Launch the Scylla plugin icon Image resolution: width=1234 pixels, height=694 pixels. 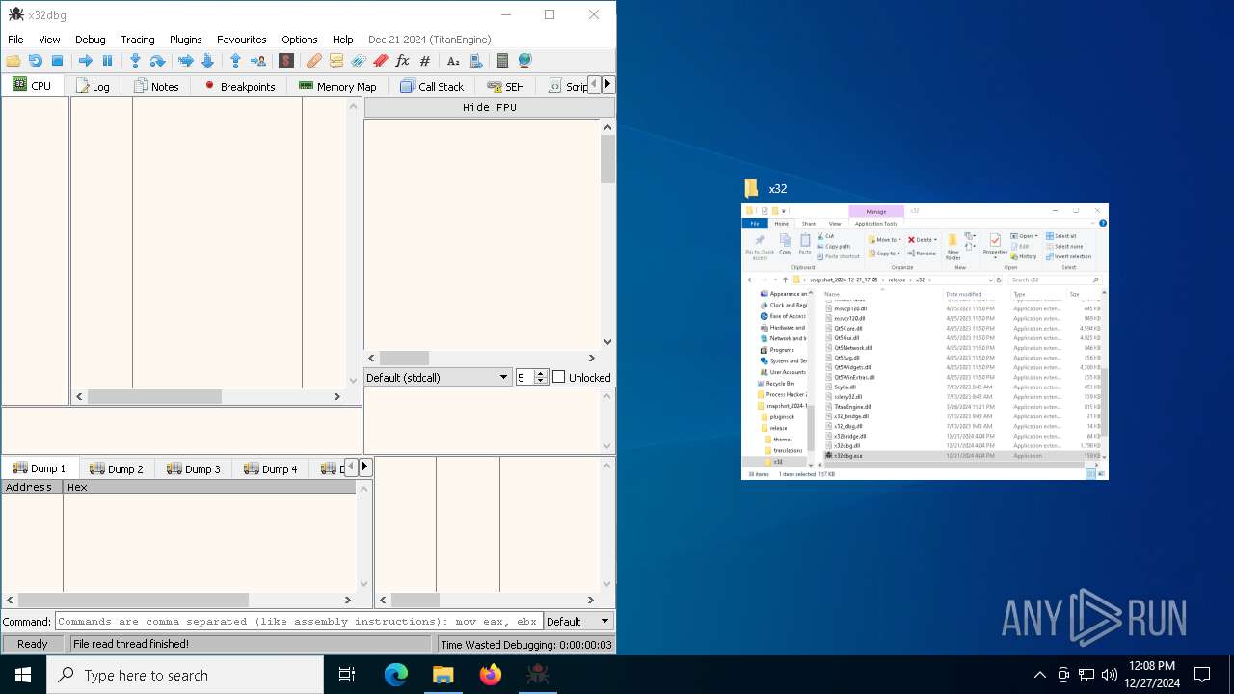click(286, 61)
